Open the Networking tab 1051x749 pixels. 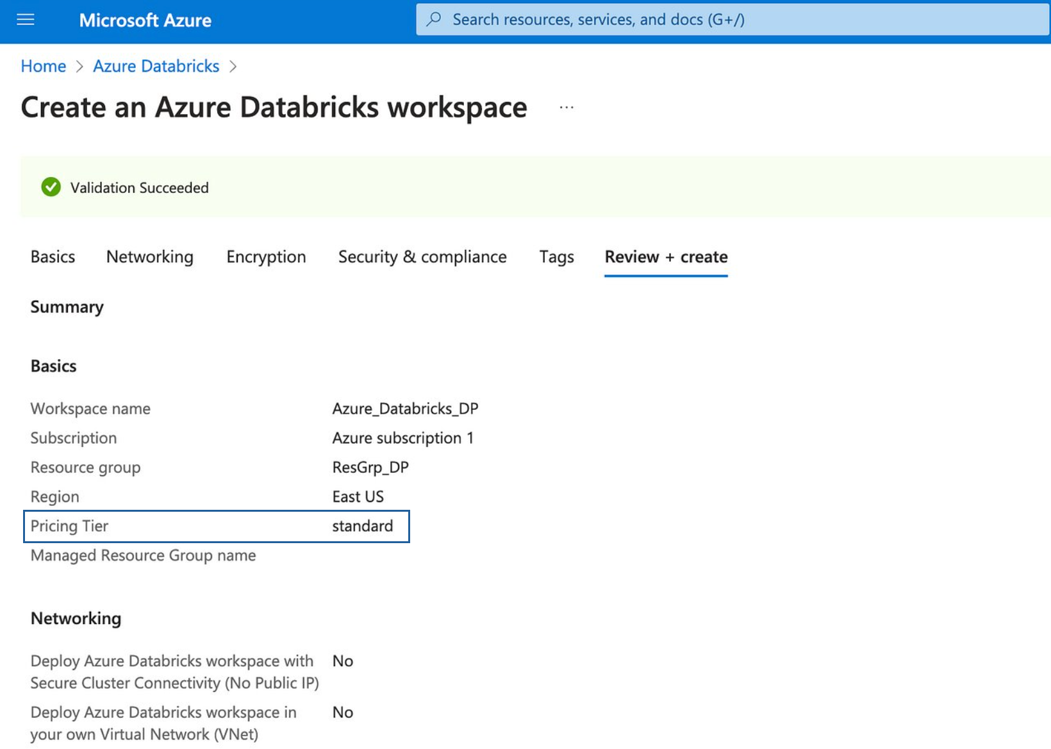[x=149, y=257]
